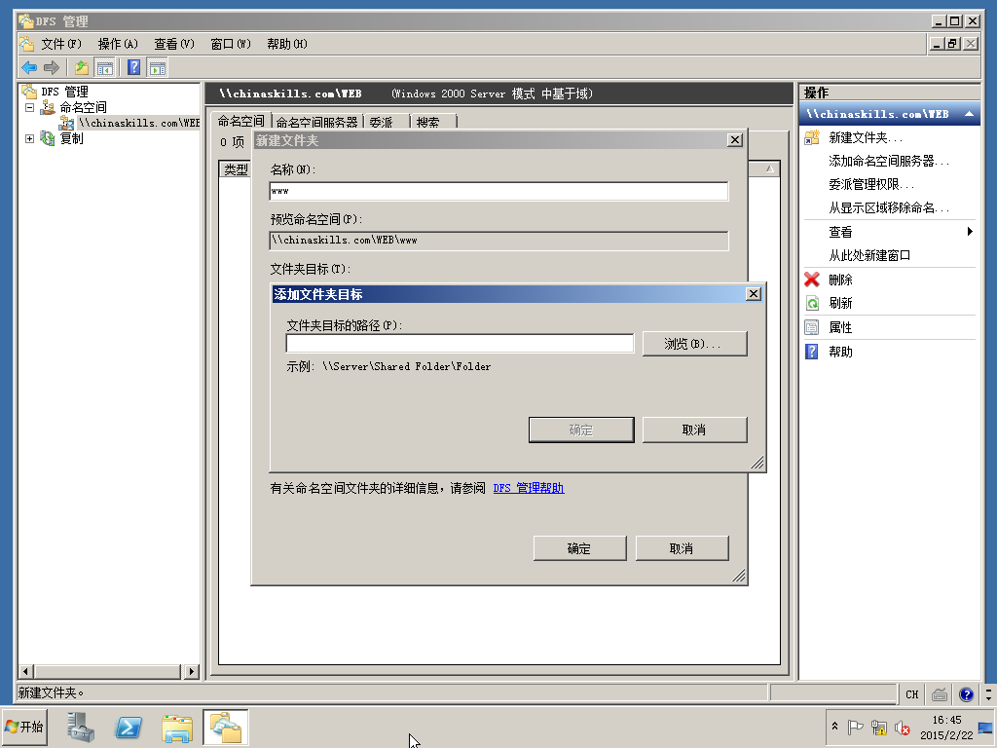
Task: Click the 复制 tree node icon
Action: tap(48, 138)
